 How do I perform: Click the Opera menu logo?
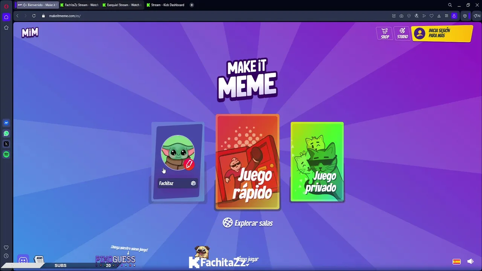click(x=6, y=6)
